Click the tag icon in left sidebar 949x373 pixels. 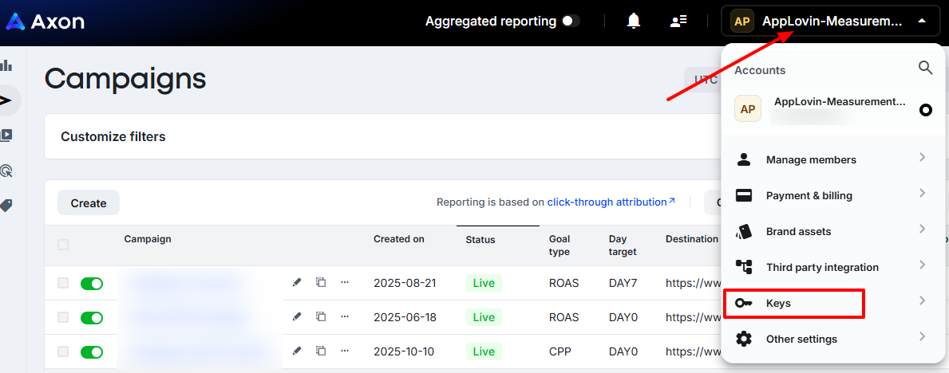coord(6,206)
